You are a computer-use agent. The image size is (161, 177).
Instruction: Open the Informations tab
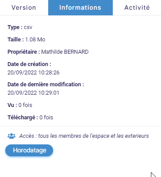pyautogui.click(x=80, y=7)
